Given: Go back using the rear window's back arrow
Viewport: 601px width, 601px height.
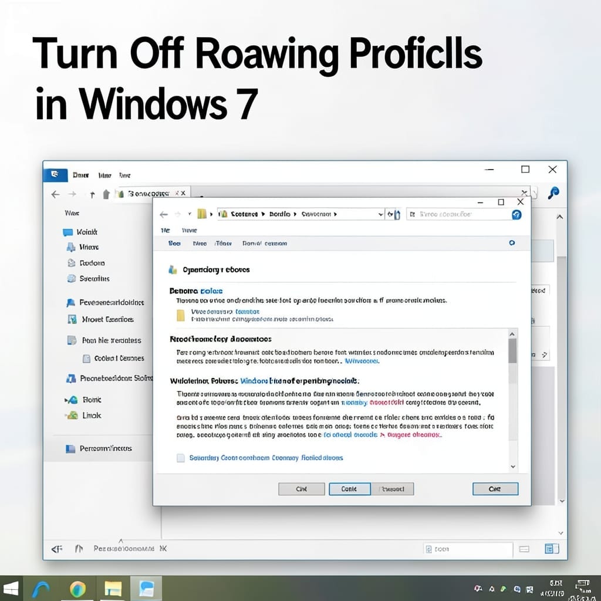Looking at the screenshot, I should click(x=56, y=194).
